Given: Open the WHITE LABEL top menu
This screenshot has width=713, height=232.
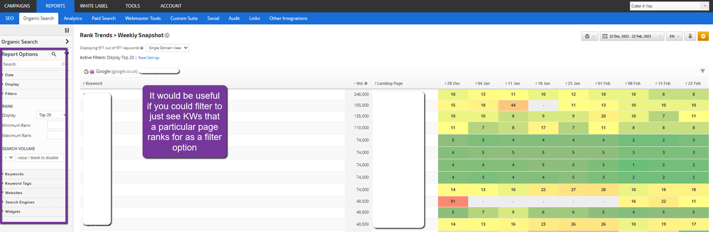Looking at the screenshot, I should [94, 6].
